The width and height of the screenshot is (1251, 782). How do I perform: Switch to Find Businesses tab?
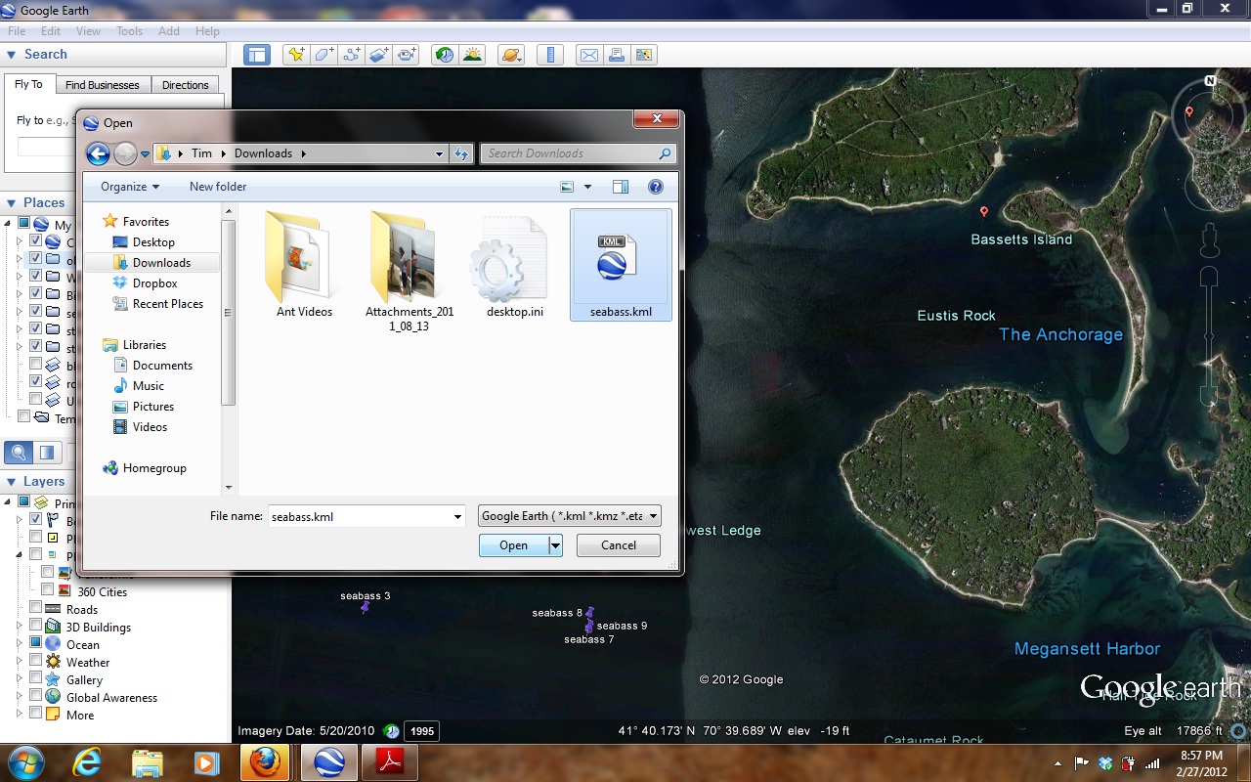[103, 85]
